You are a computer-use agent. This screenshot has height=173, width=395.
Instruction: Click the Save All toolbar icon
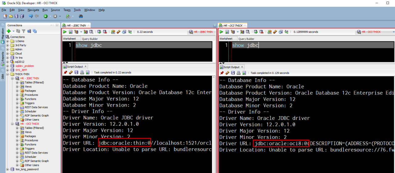pos(22,16)
